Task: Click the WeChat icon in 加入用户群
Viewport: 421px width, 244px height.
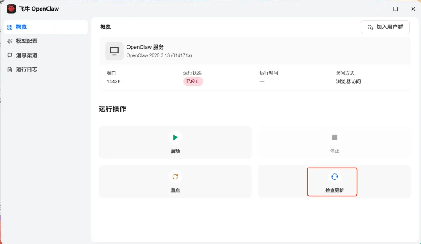Action: [x=370, y=27]
